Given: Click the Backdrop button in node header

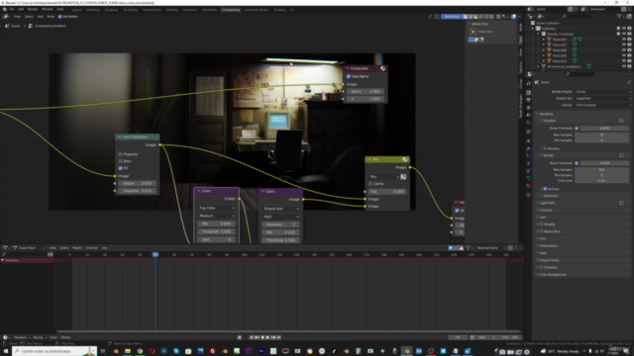Looking at the screenshot, I should pyautogui.click(x=452, y=17).
